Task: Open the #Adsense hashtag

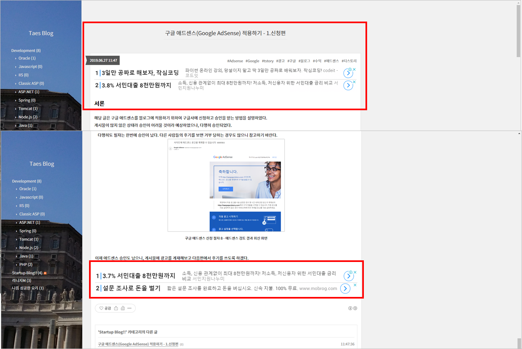Action: tap(235, 61)
